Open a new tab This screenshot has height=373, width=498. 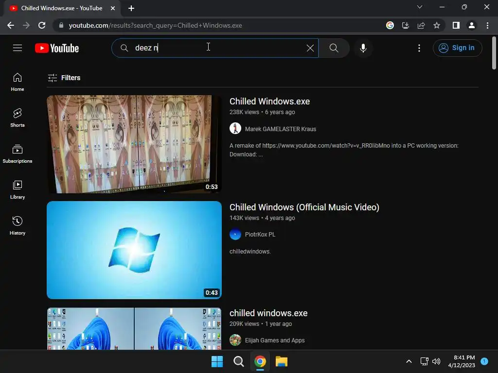click(x=131, y=8)
